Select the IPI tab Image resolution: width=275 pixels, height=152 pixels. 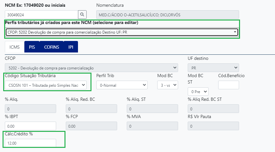click(x=71, y=47)
